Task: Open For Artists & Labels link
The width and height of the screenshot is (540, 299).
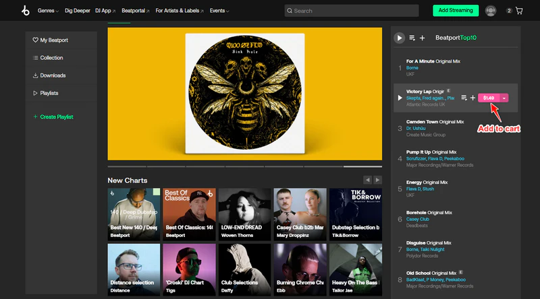Action: [x=180, y=11]
